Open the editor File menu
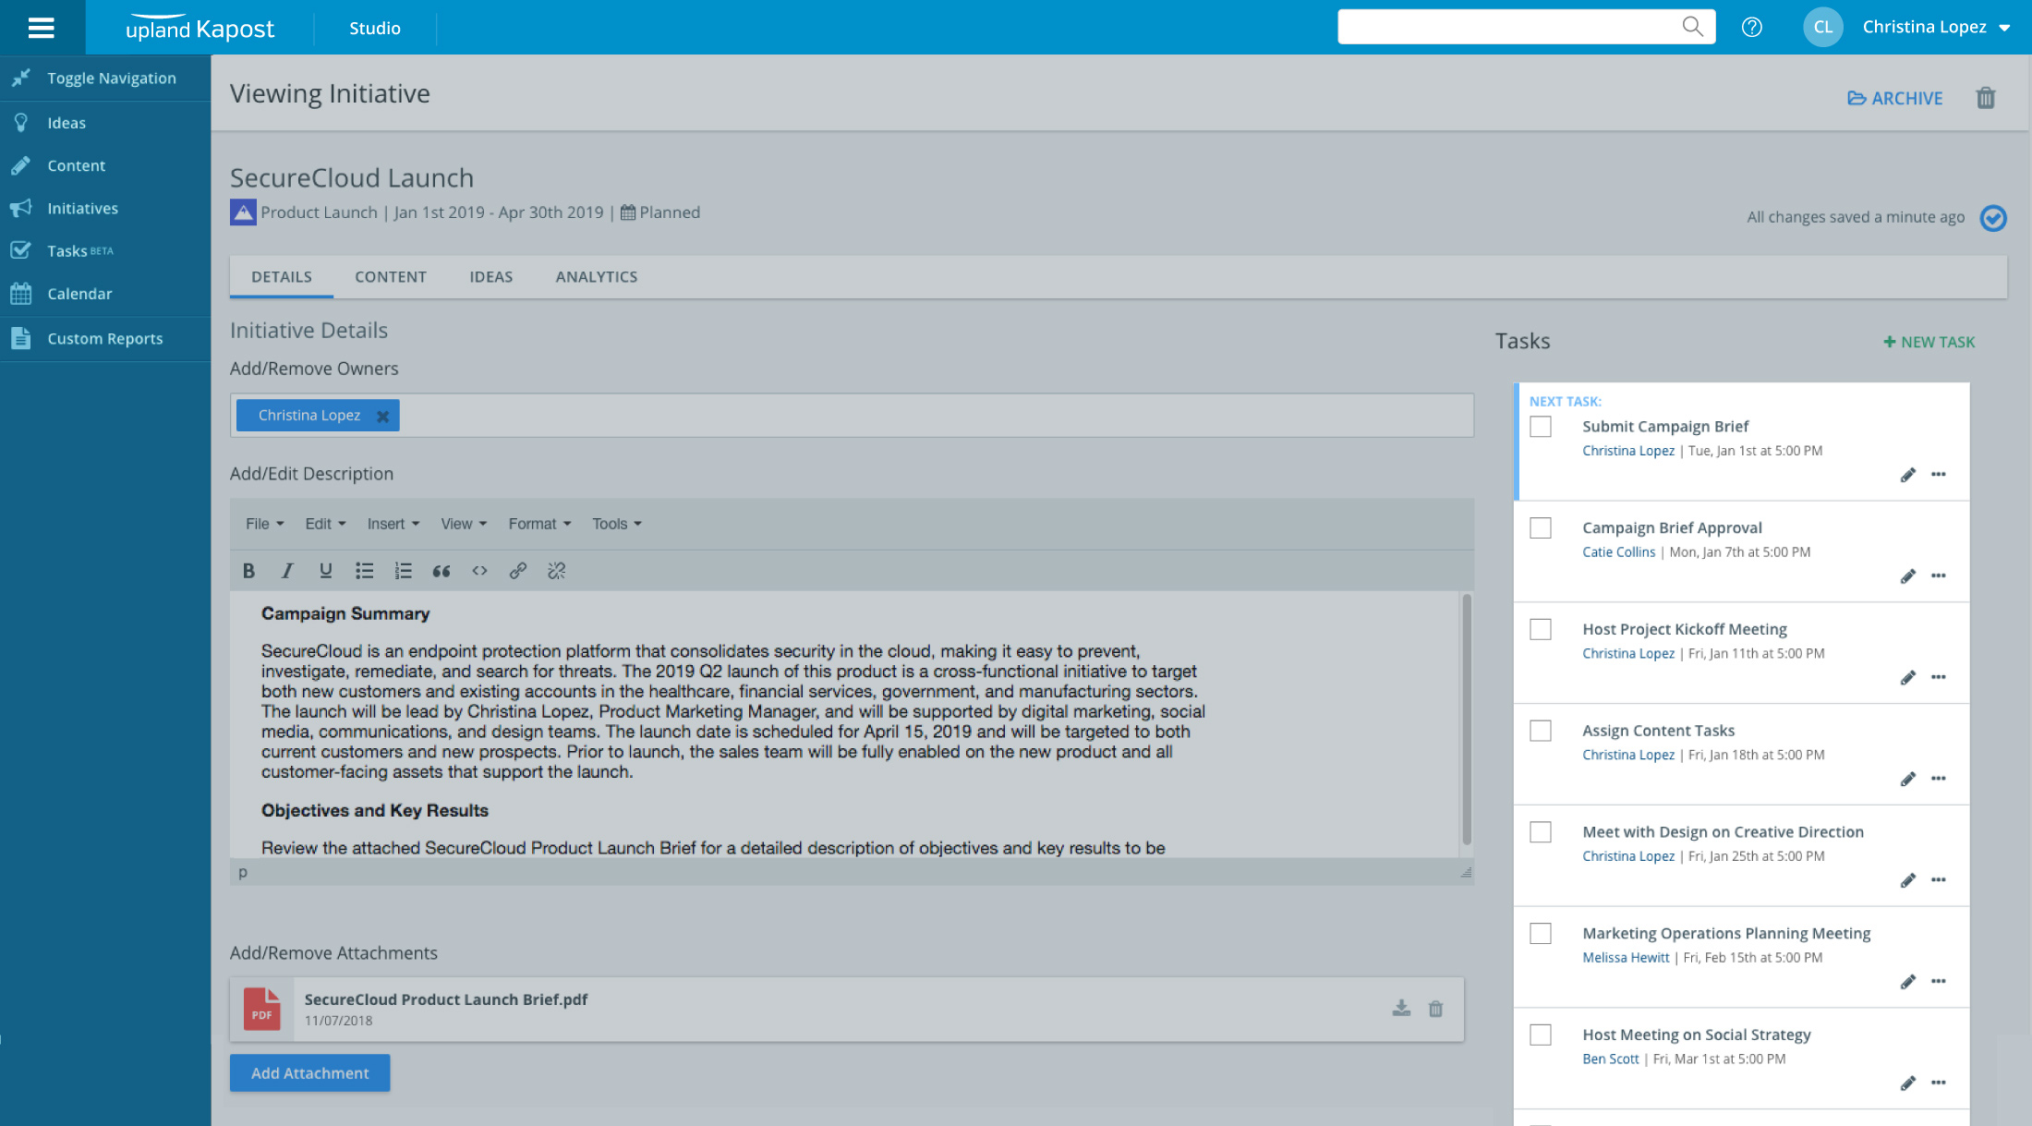 click(x=264, y=524)
